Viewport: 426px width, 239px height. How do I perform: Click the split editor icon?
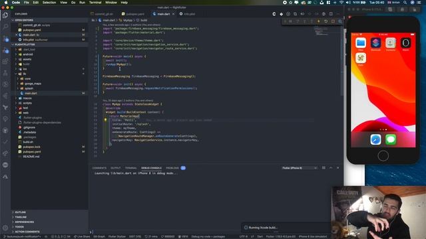[331, 14]
